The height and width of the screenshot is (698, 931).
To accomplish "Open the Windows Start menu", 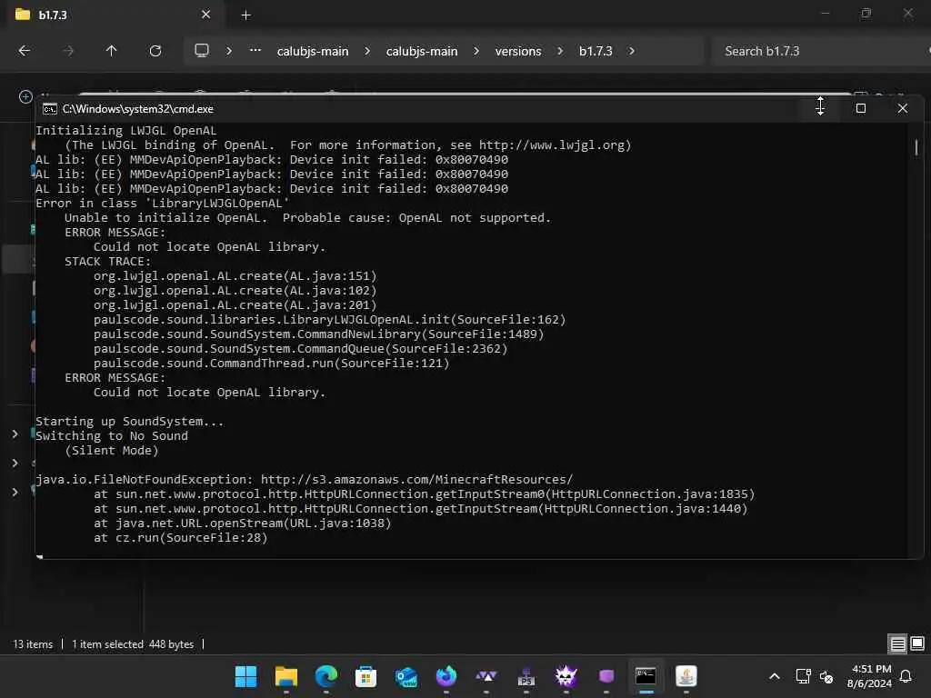I will pyautogui.click(x=245, y=676).
